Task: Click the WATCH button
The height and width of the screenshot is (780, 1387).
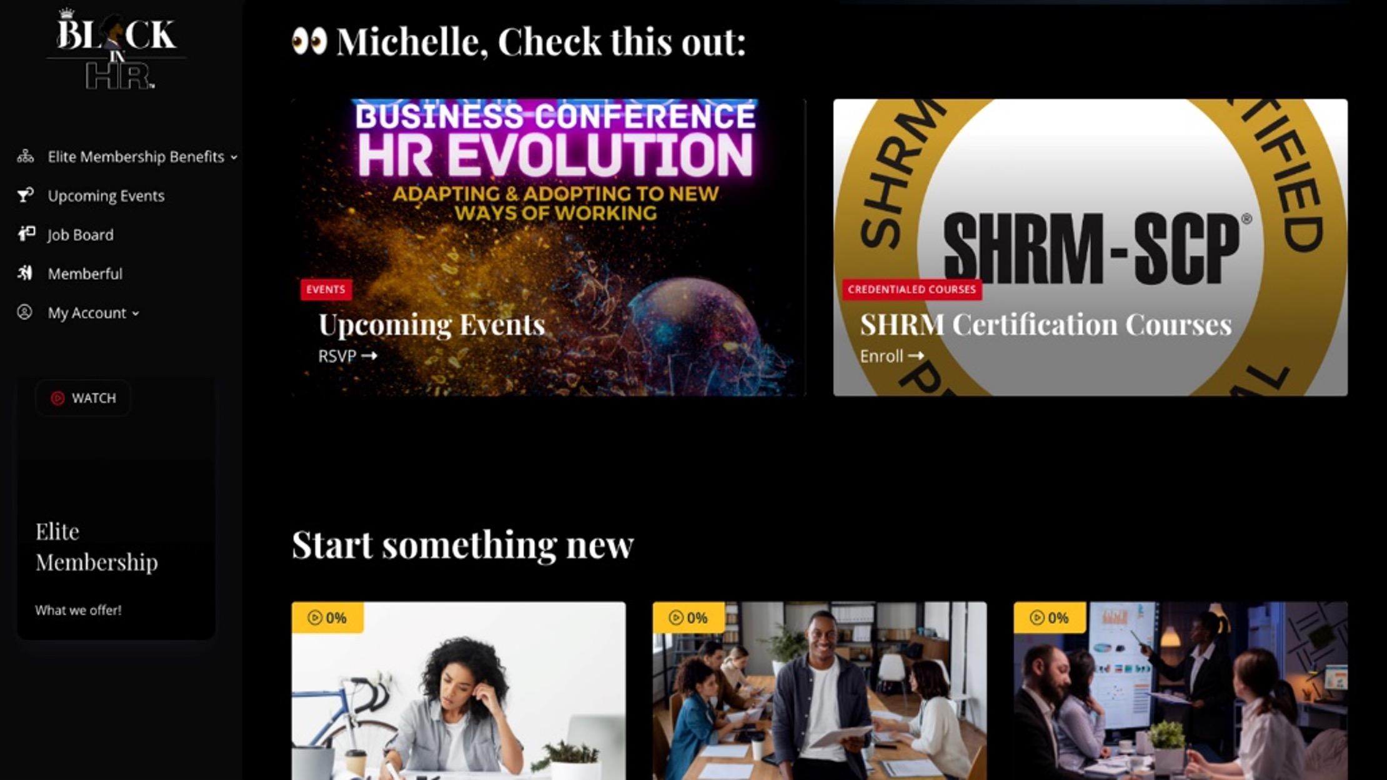Action: (83, 398)
